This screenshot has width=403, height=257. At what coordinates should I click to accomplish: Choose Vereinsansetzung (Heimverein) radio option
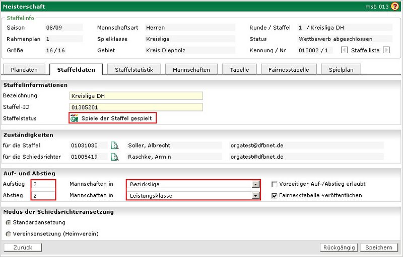click(x=8, y=234)
